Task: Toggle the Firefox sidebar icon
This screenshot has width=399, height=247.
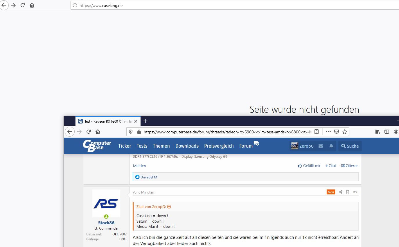Action: 387,132
